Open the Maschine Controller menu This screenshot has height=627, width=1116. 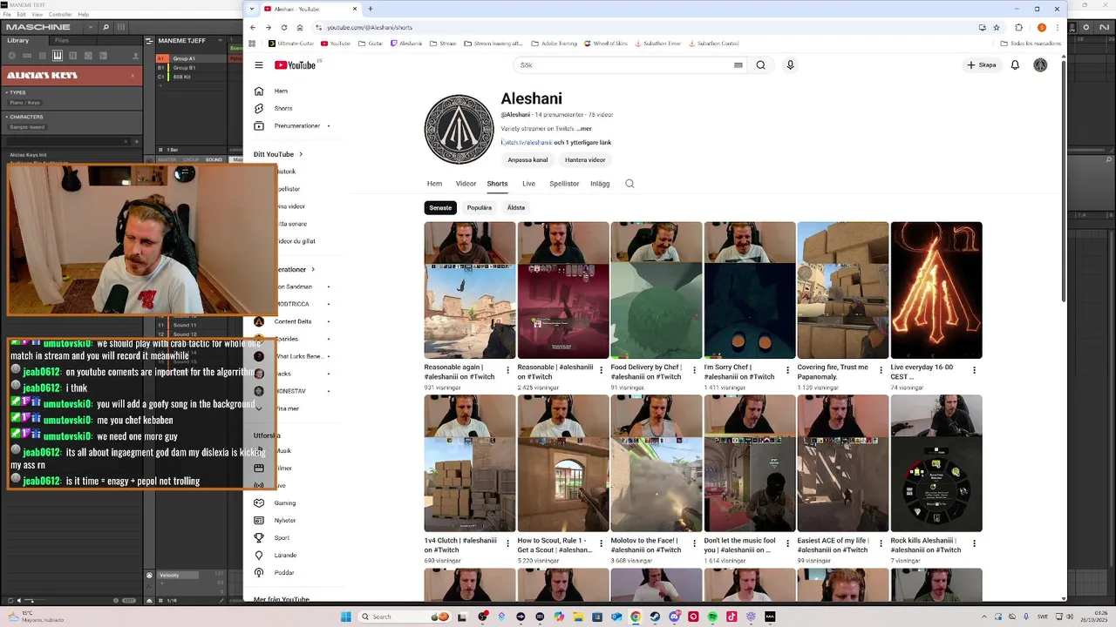tap(60, 15)
